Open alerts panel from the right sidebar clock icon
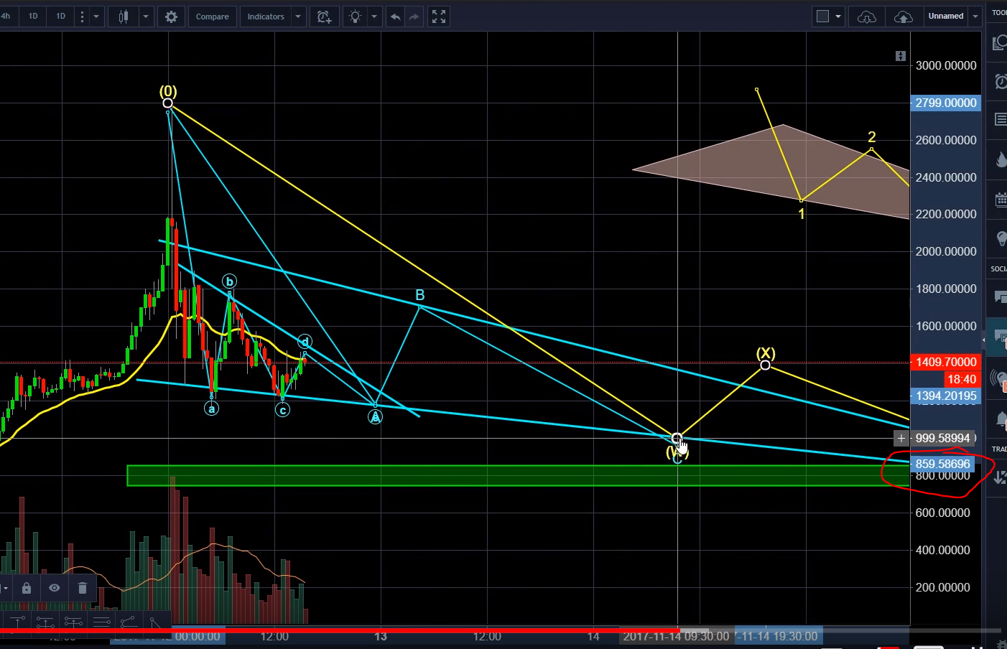Image resolution: width=1007 pixels, height=649 pixels. pos(999,81)
